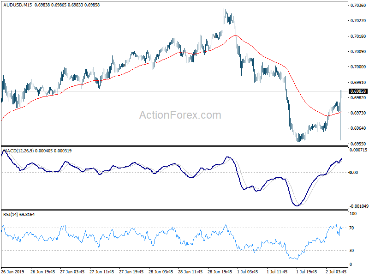The image size is (369, 277).
Task: Click the 0.70360 price axis value
Action: (x=358, y=6)
